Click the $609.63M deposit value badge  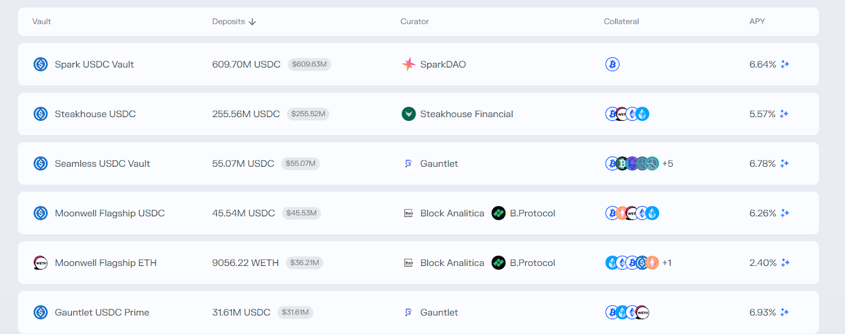coord(309,64)
